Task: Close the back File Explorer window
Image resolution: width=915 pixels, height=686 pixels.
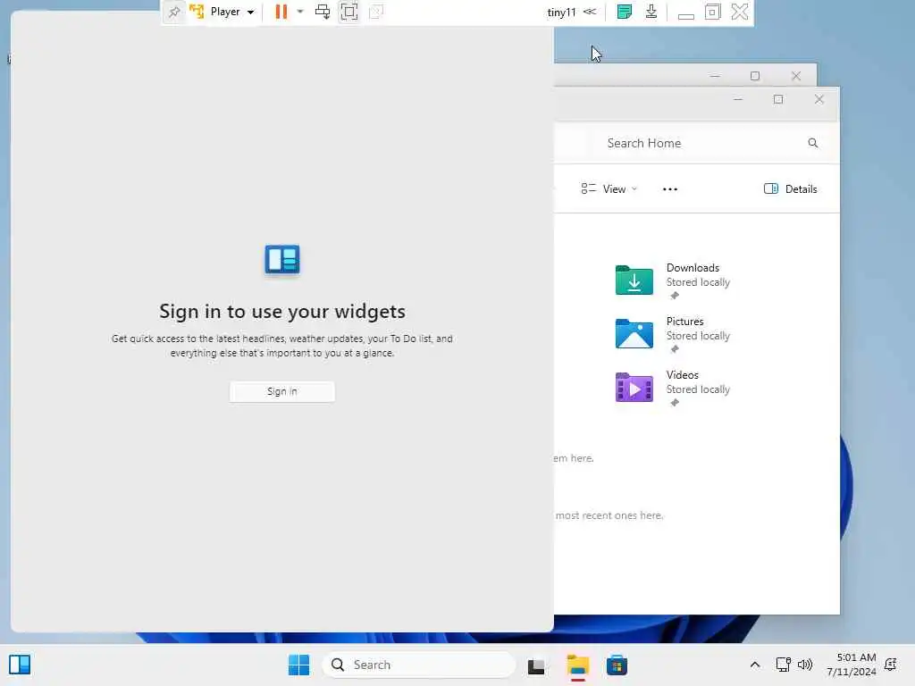Action: coord(796,76)
